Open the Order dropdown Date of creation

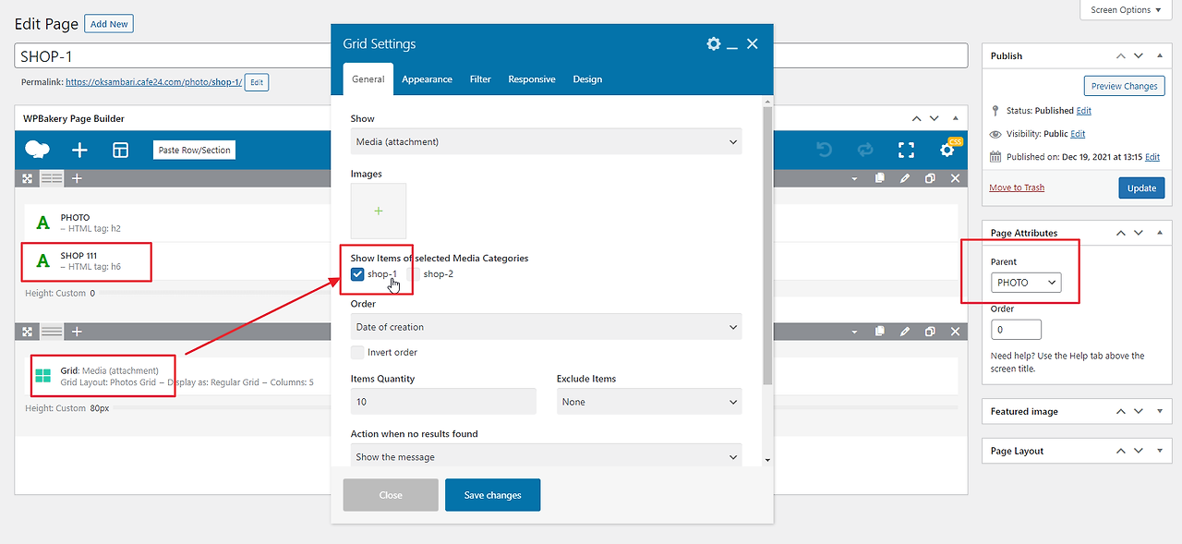546,327
